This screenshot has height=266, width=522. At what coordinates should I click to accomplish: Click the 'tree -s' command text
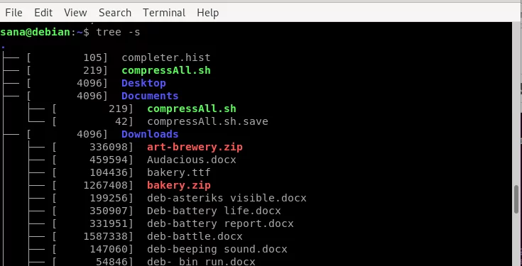click(118, 32)
